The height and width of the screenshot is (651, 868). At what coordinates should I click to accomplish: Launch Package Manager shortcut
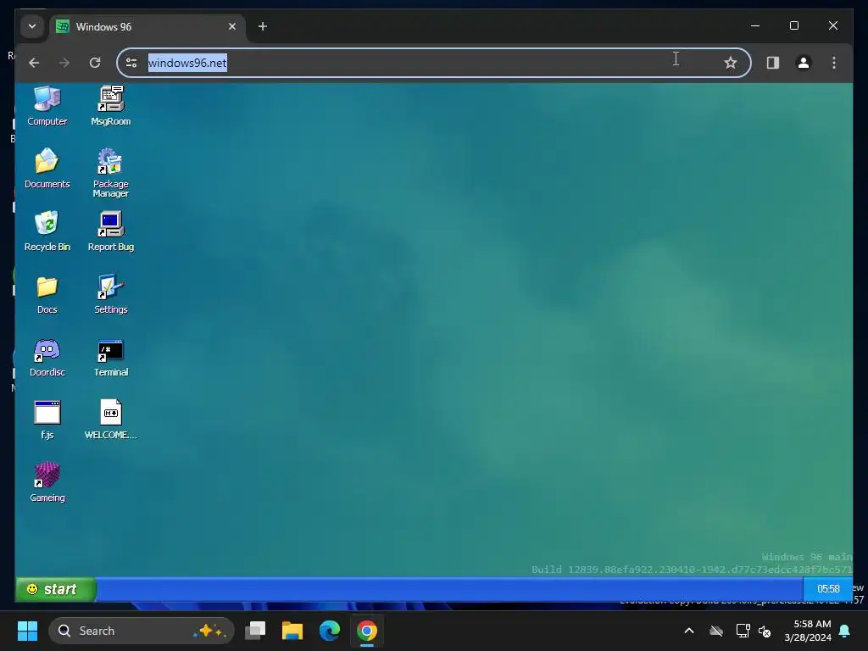click(x=111, y=172)
